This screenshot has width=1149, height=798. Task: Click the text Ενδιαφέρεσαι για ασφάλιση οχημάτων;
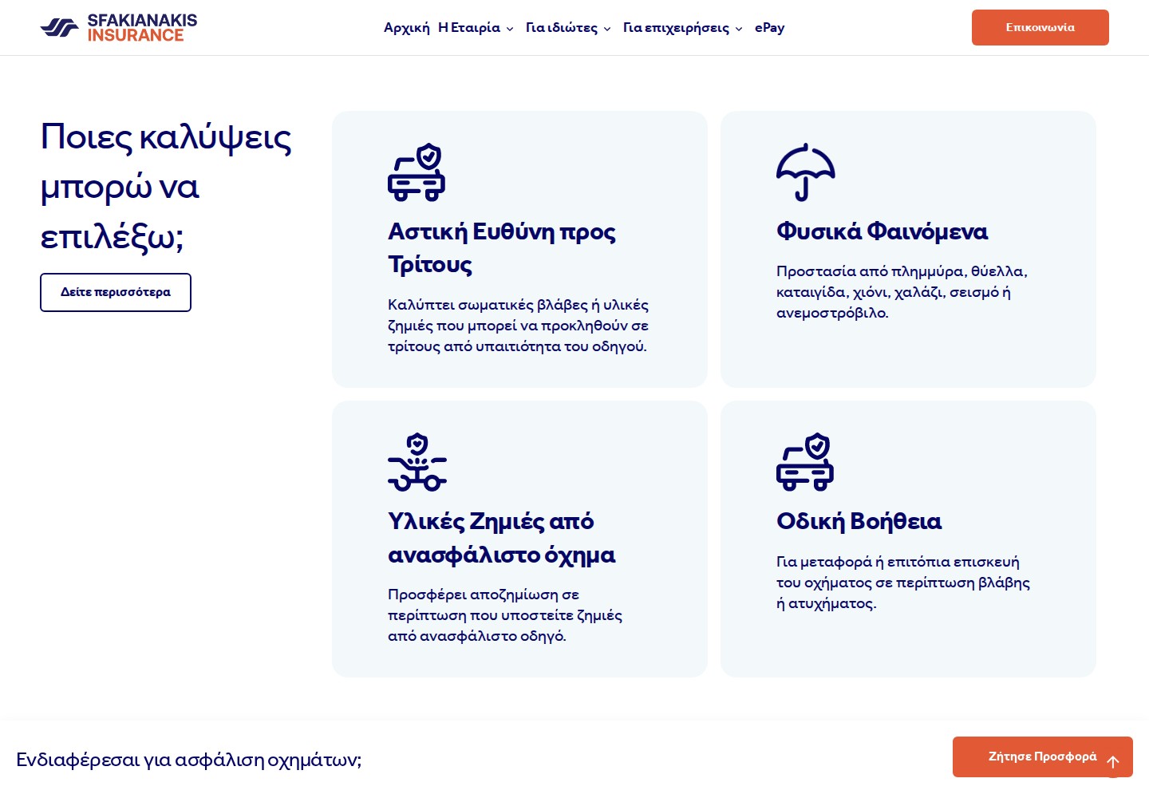click(x=189, y=759)
